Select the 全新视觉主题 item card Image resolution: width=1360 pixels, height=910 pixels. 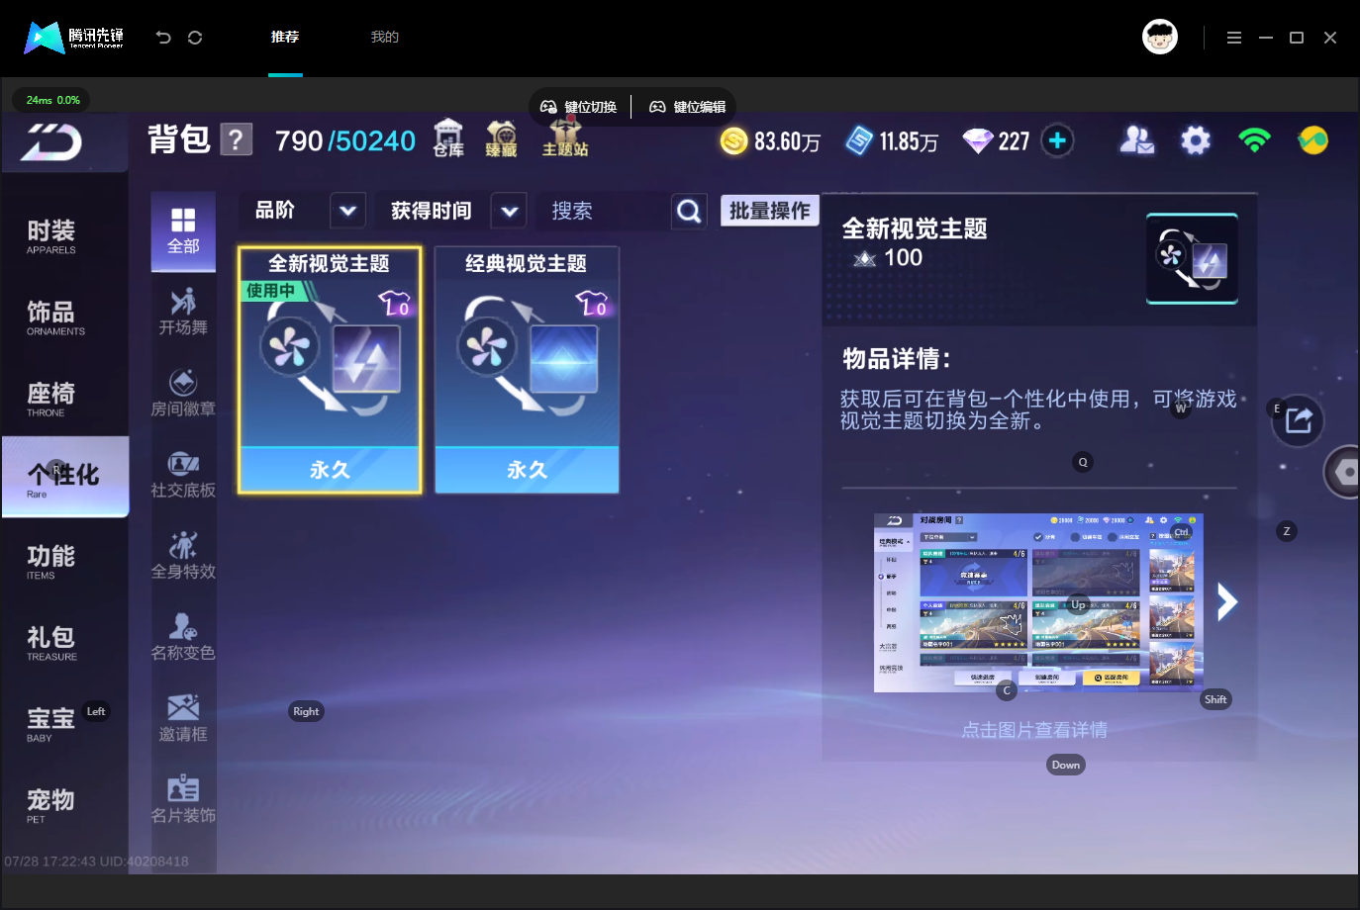tap(330, 370)
